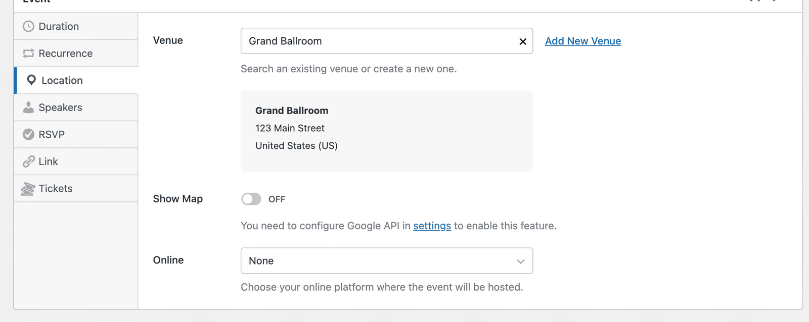809x322 pixels.
Task: Click the 'Search an existing venue' hint text
Action: pyautogui.click(x=349, y=69)
